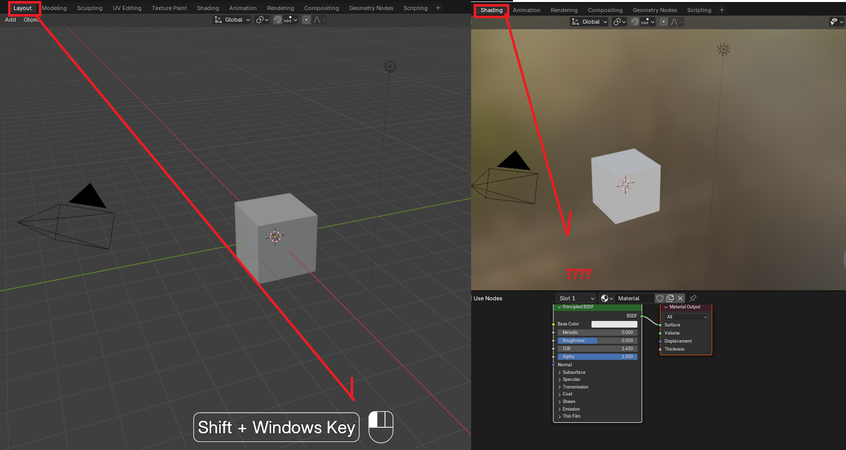Open proportional falloff curve in left Layout viewport
Image resolution: width=846 pixels, height=450 pixels.
(x=319, y=20)
